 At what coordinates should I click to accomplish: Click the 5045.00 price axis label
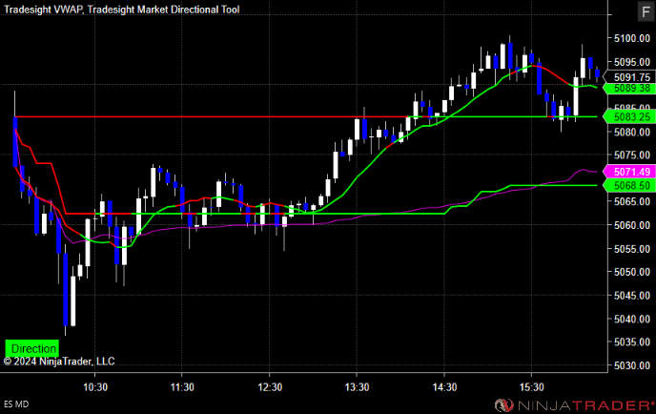pyautogui.click(x=632, y=296)
